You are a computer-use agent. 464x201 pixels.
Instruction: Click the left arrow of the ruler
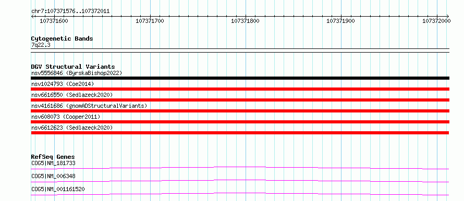tap(32, 16)
